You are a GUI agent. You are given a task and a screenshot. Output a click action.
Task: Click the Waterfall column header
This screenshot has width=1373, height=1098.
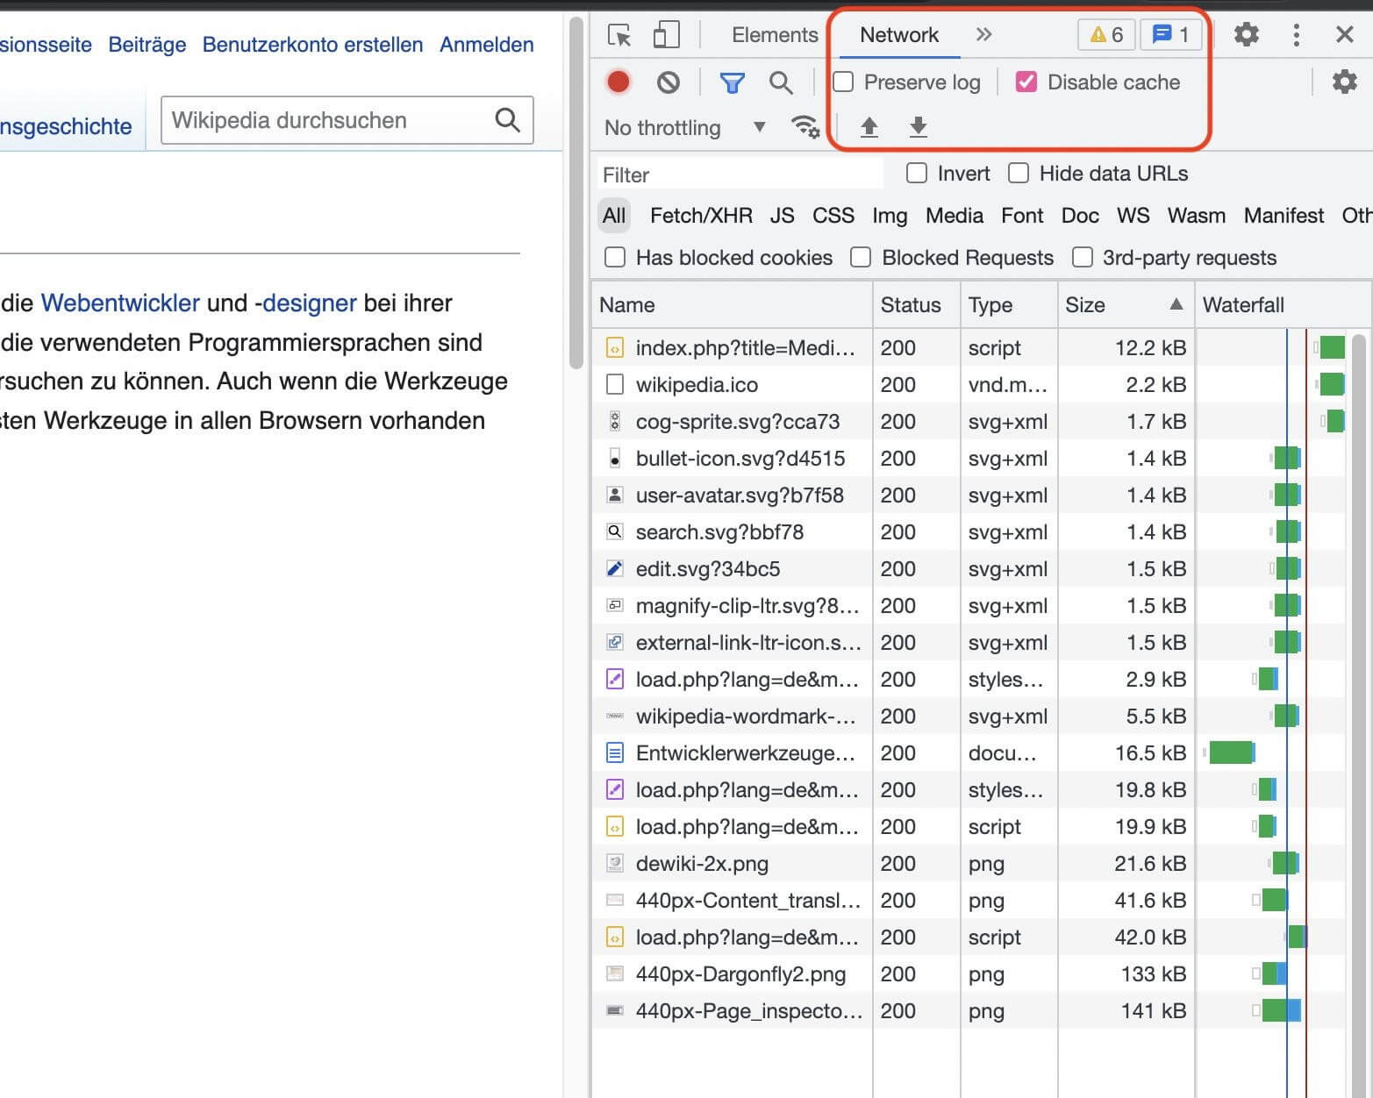coord(1282,305)
